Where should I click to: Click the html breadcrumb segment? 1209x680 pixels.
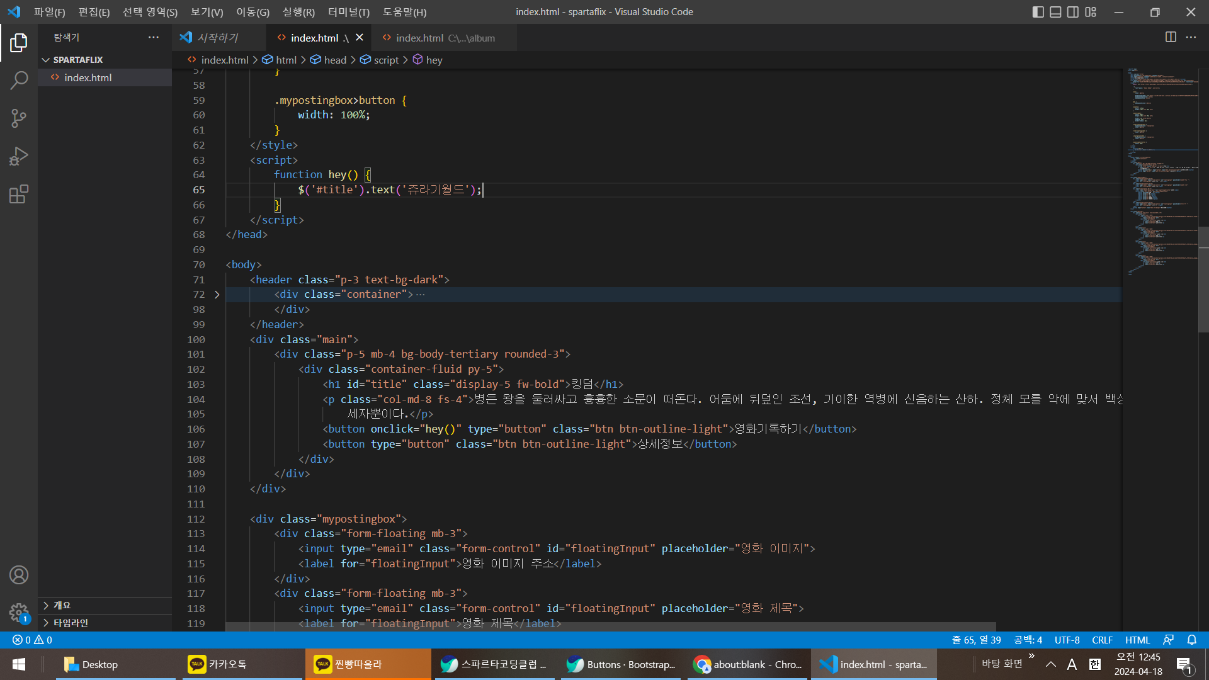coord(280,60)
